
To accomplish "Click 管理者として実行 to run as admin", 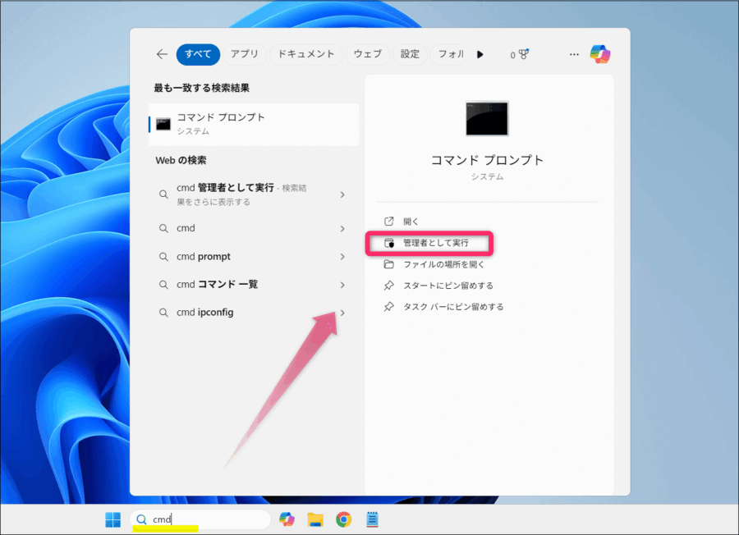I will click(435, 244).
